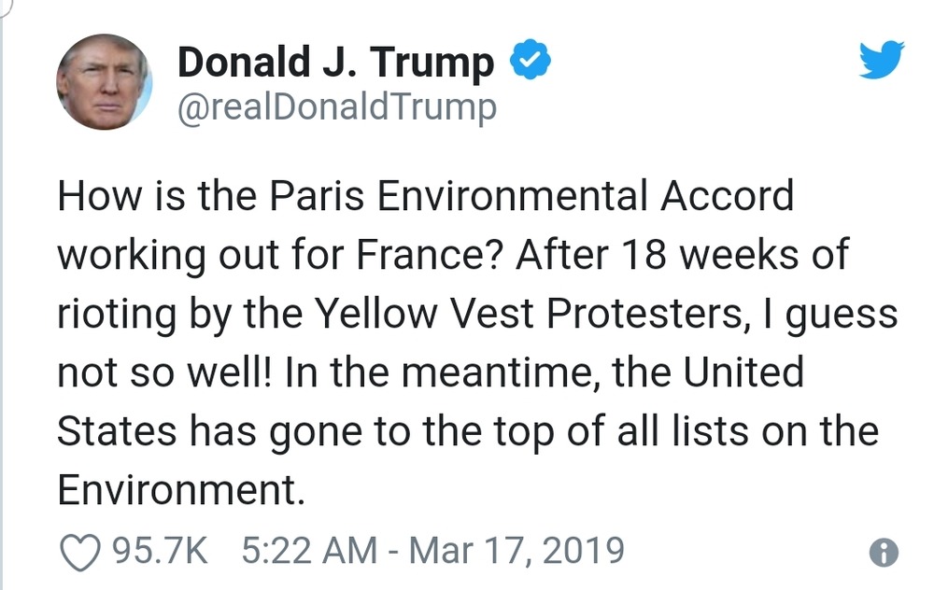This screenshot has width=934, height=590.
Task: Open the Donald J. Trump display name
Action: pyautogui.click(x=335, y=62)
